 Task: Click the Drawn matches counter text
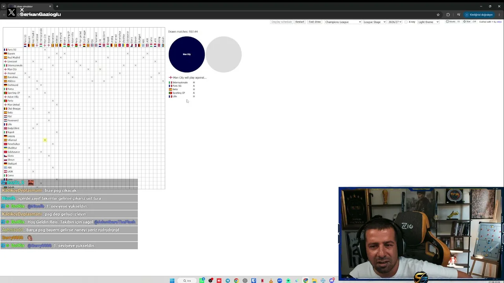pyautogui.click(x=183, y=31)
